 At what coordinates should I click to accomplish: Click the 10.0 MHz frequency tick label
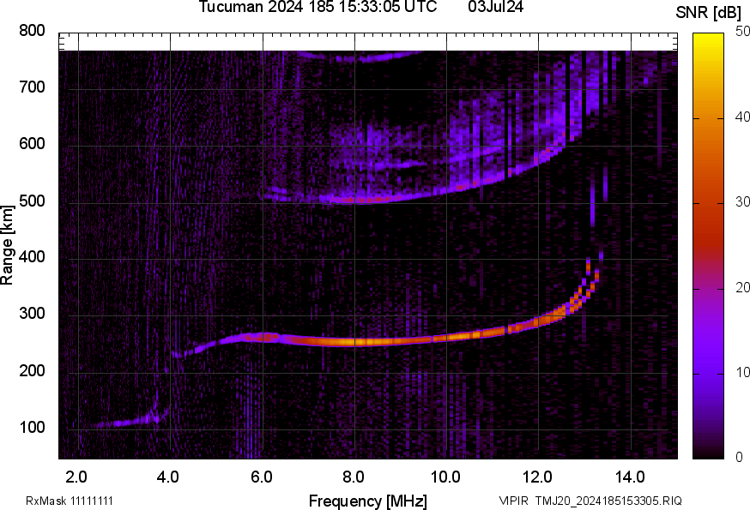click(445, 477)
